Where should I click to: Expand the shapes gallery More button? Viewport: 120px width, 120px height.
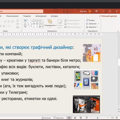[43, 27]
